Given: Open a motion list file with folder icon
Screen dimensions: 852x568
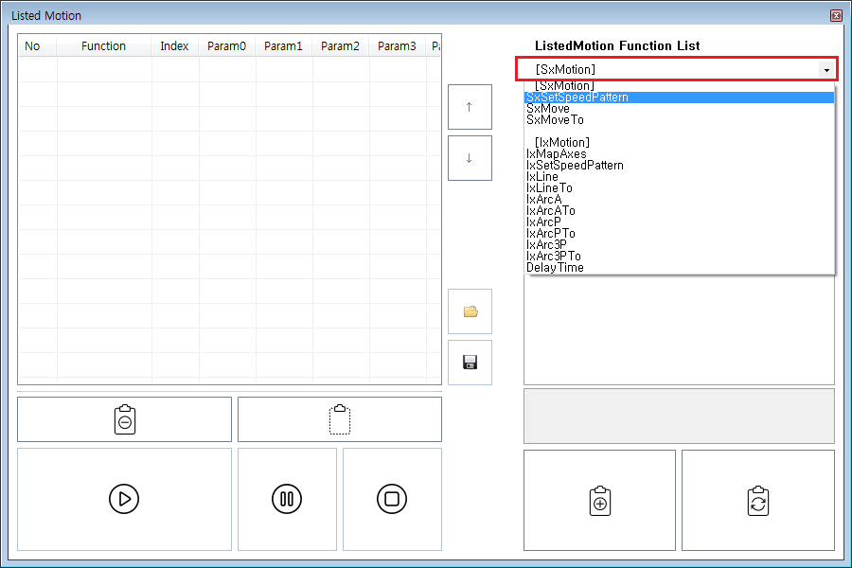Looking at the screenshot, I should pos(470,311).
